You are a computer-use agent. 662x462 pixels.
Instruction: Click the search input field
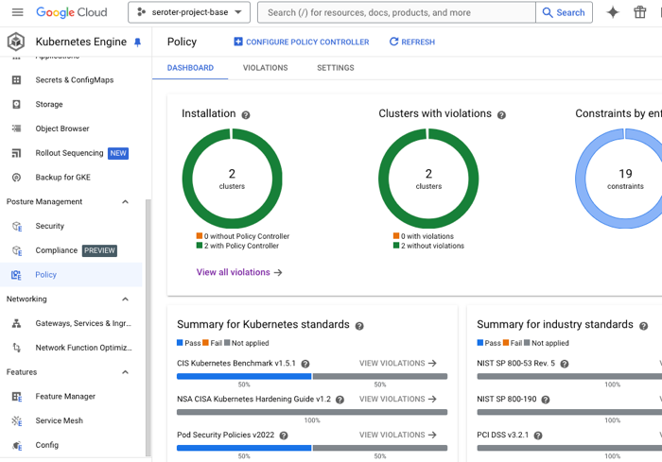pos(397,12)
